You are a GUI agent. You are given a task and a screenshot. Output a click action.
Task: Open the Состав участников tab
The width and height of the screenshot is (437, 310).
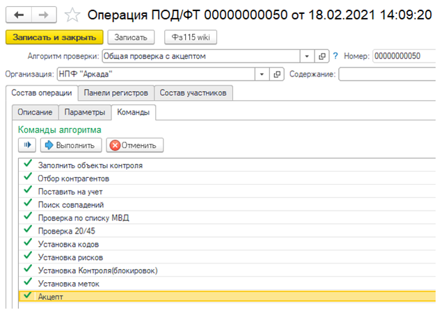coord(193,93)
